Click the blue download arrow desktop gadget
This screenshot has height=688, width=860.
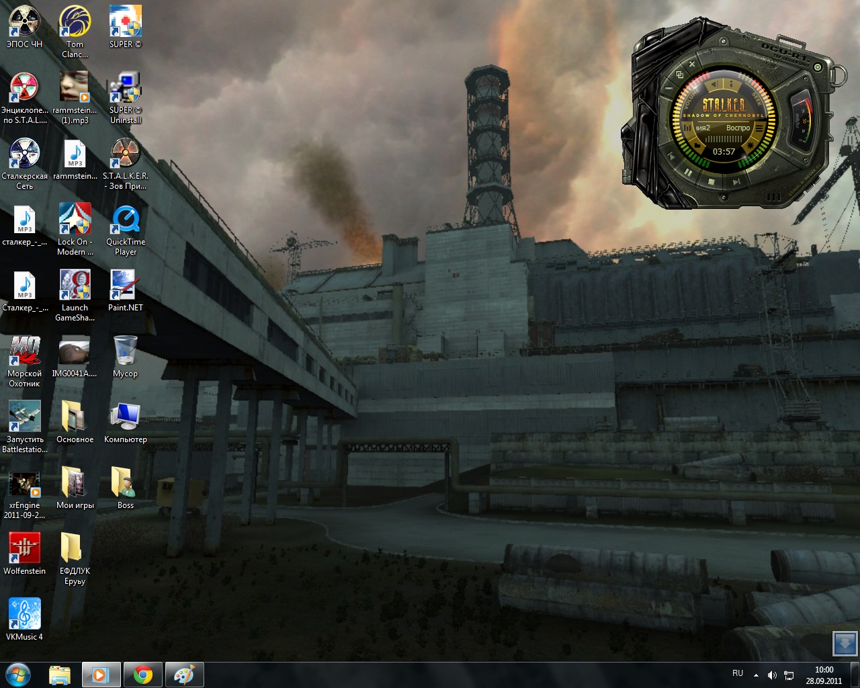pos(845,643)
